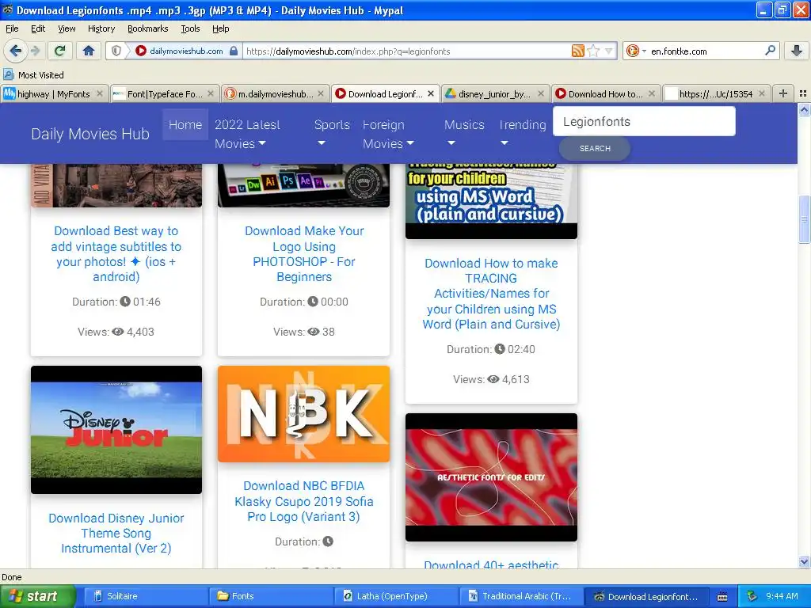Image resolution: width=811 pixels, height=608 pixels.
Task: Open the search engine selector dropdown
Action: point(634,51)
